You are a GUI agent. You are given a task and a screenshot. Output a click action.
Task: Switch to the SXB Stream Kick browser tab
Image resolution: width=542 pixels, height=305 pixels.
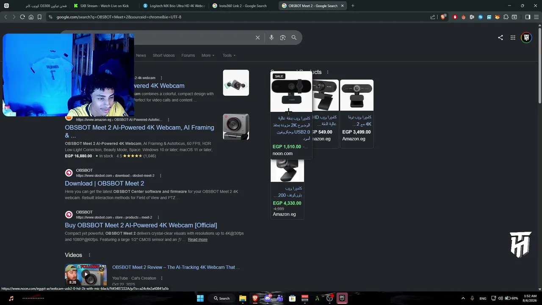coord(104,6)
